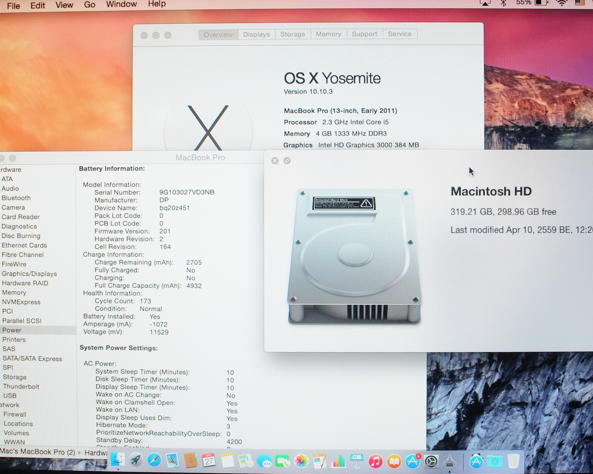Open Notes icon in the Dock
The image size is (593, 474).
(227, 461)
